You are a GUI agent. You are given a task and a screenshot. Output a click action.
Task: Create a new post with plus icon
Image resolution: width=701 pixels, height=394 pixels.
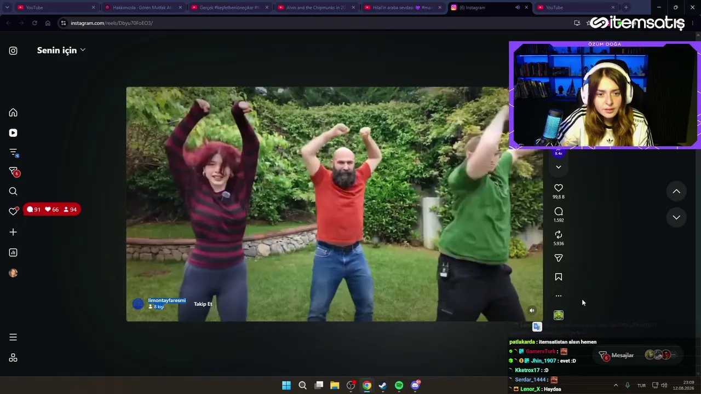coord(13,232)
